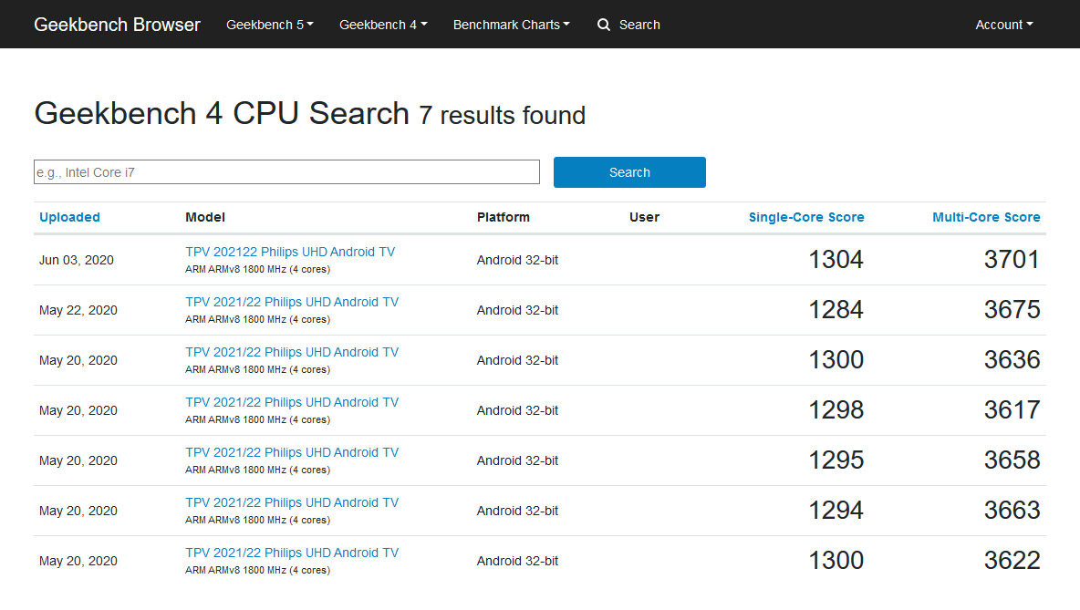Click the magnifying glass Search icon in navbar
The height and width of the screenshot is (610, 1080).
(x=604, y=25)
